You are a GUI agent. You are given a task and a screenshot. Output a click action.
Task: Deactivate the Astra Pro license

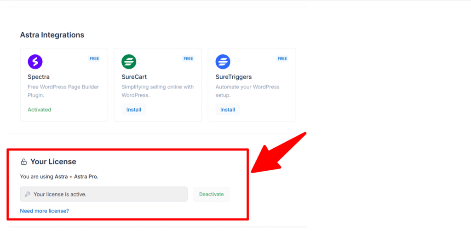tap(211, 194)
